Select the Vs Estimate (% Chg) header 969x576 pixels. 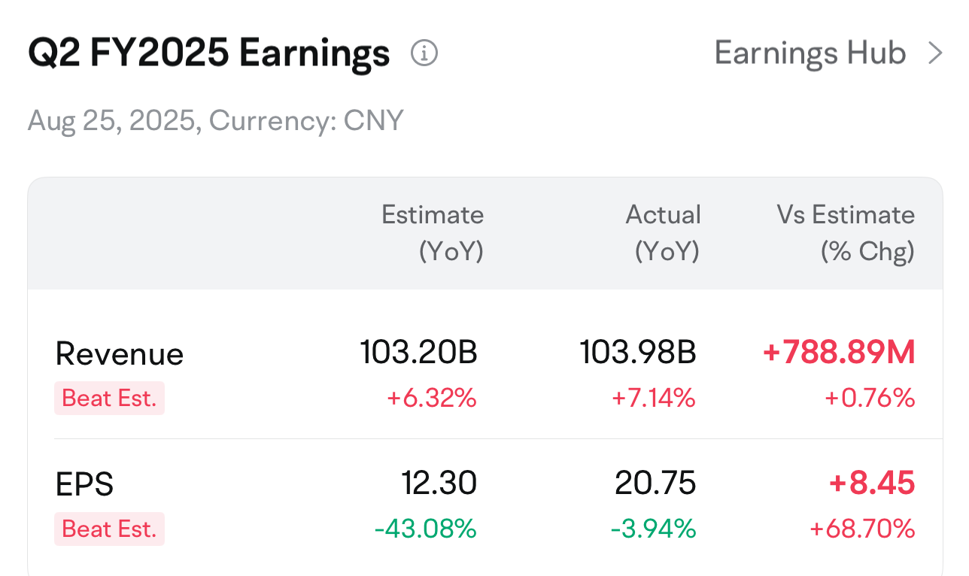[x=846, y=232]
